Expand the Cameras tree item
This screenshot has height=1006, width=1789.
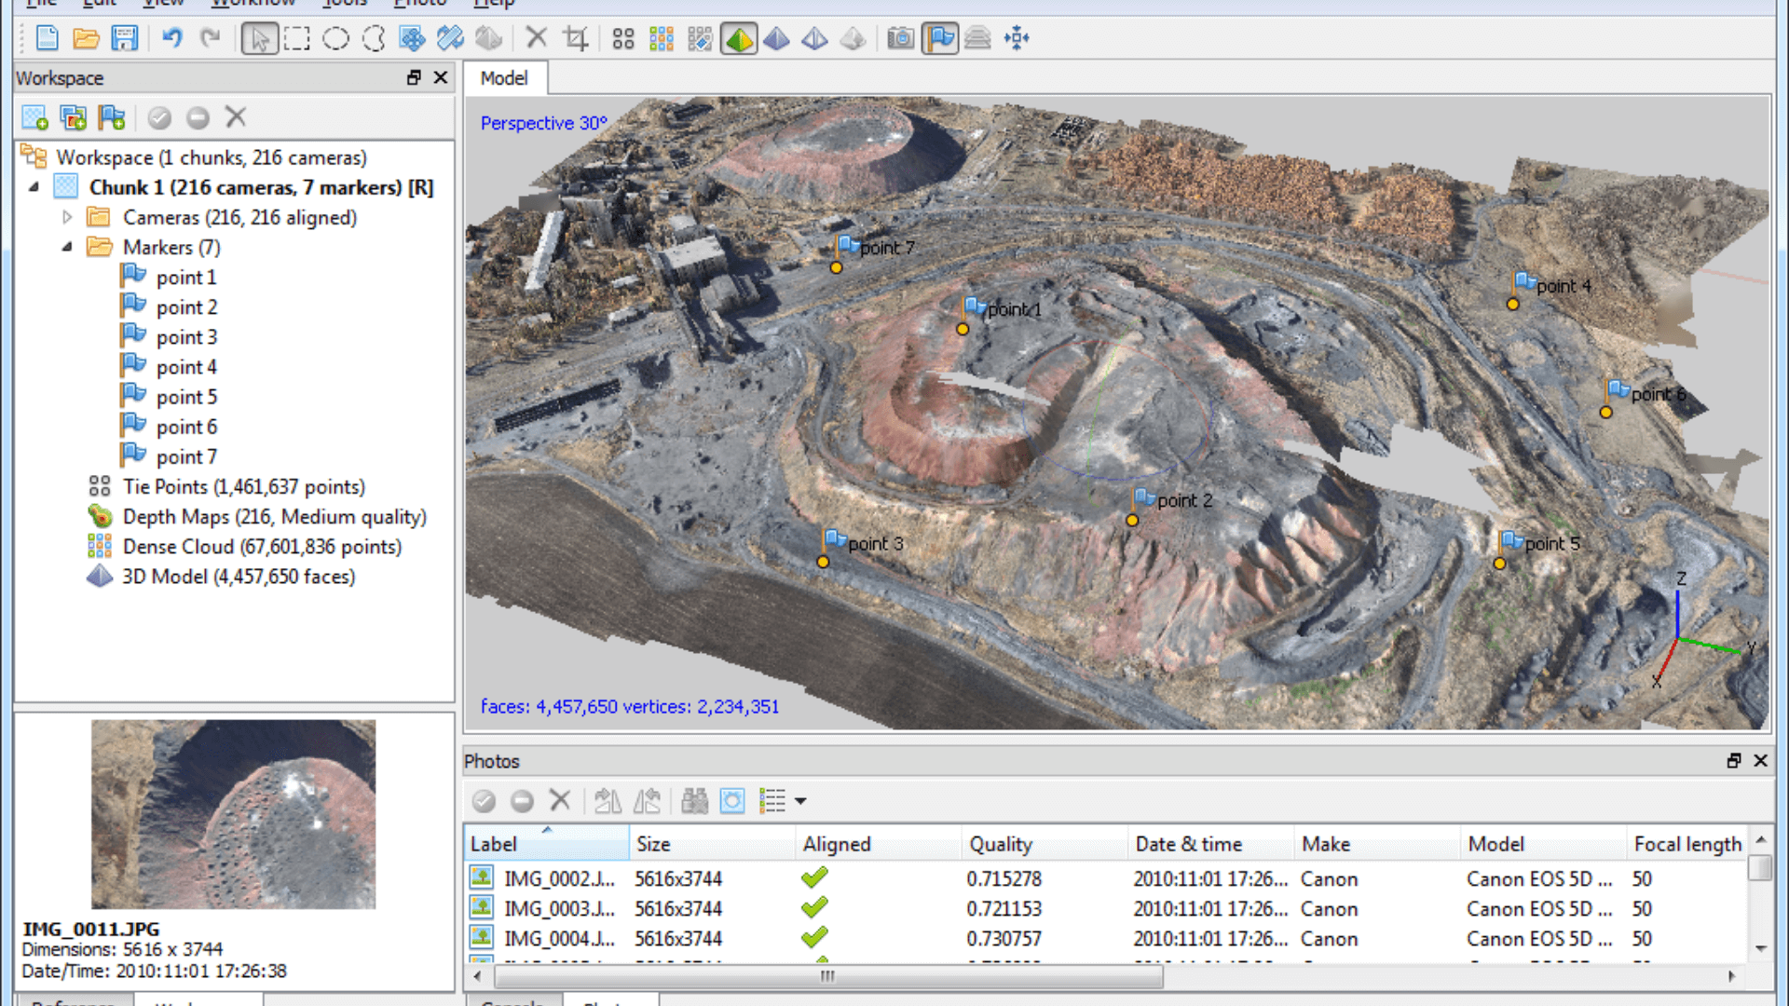tap(68, 217)
